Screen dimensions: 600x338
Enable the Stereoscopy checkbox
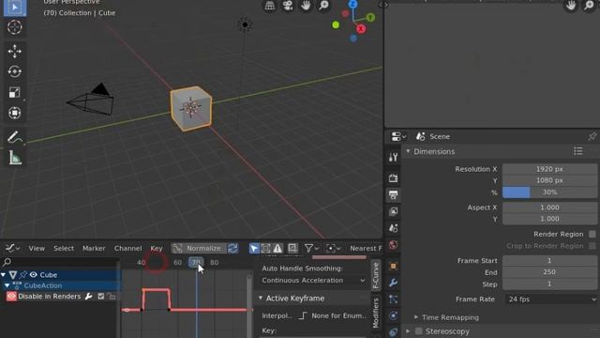pos(419,331)
